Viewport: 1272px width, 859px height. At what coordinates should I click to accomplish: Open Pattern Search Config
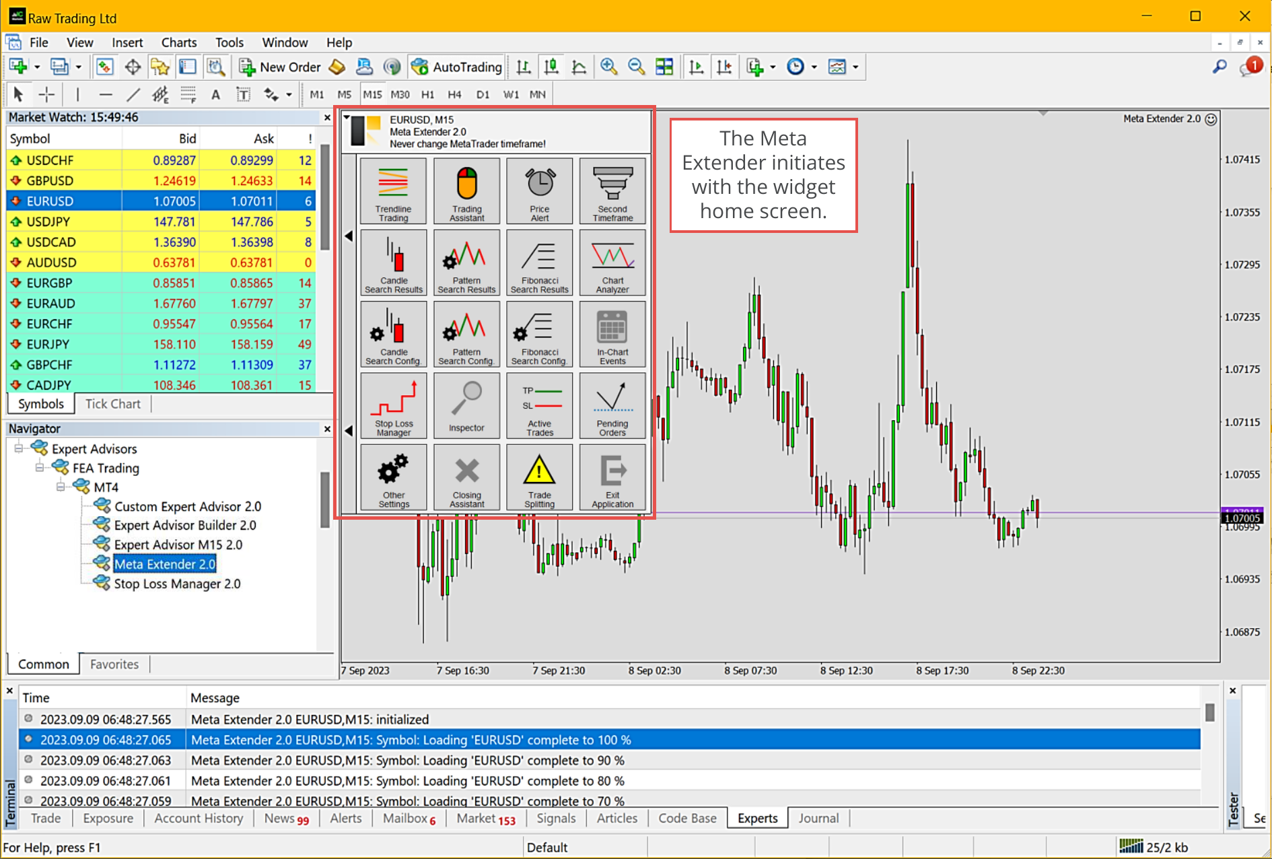466,334
